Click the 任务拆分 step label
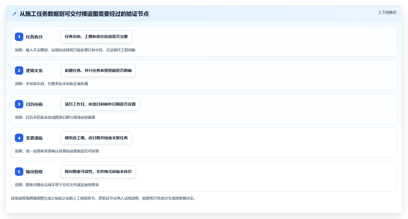The height and width of the screenshot is (219, 408). tap(34, 37)
